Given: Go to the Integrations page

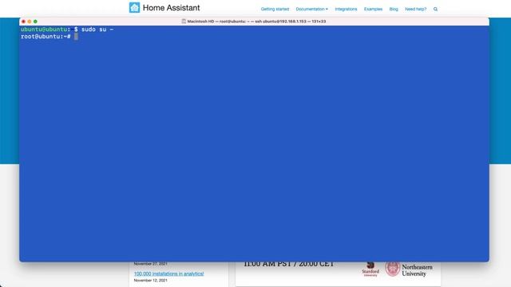Looking at the screenshot, I should coord(346,9).
